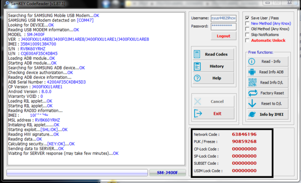Screen dimensions: 301x183
Task: Select Network Code value 63846196
Action: (x=244, y=134)
